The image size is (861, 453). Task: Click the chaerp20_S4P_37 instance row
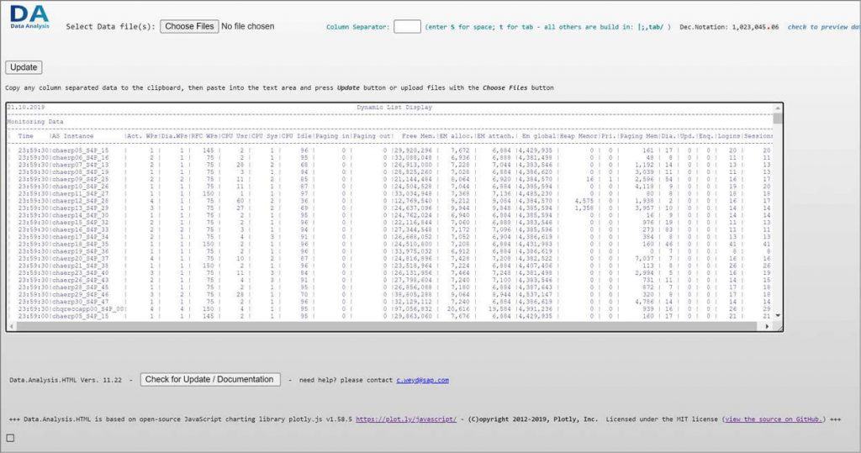(389, 258)
